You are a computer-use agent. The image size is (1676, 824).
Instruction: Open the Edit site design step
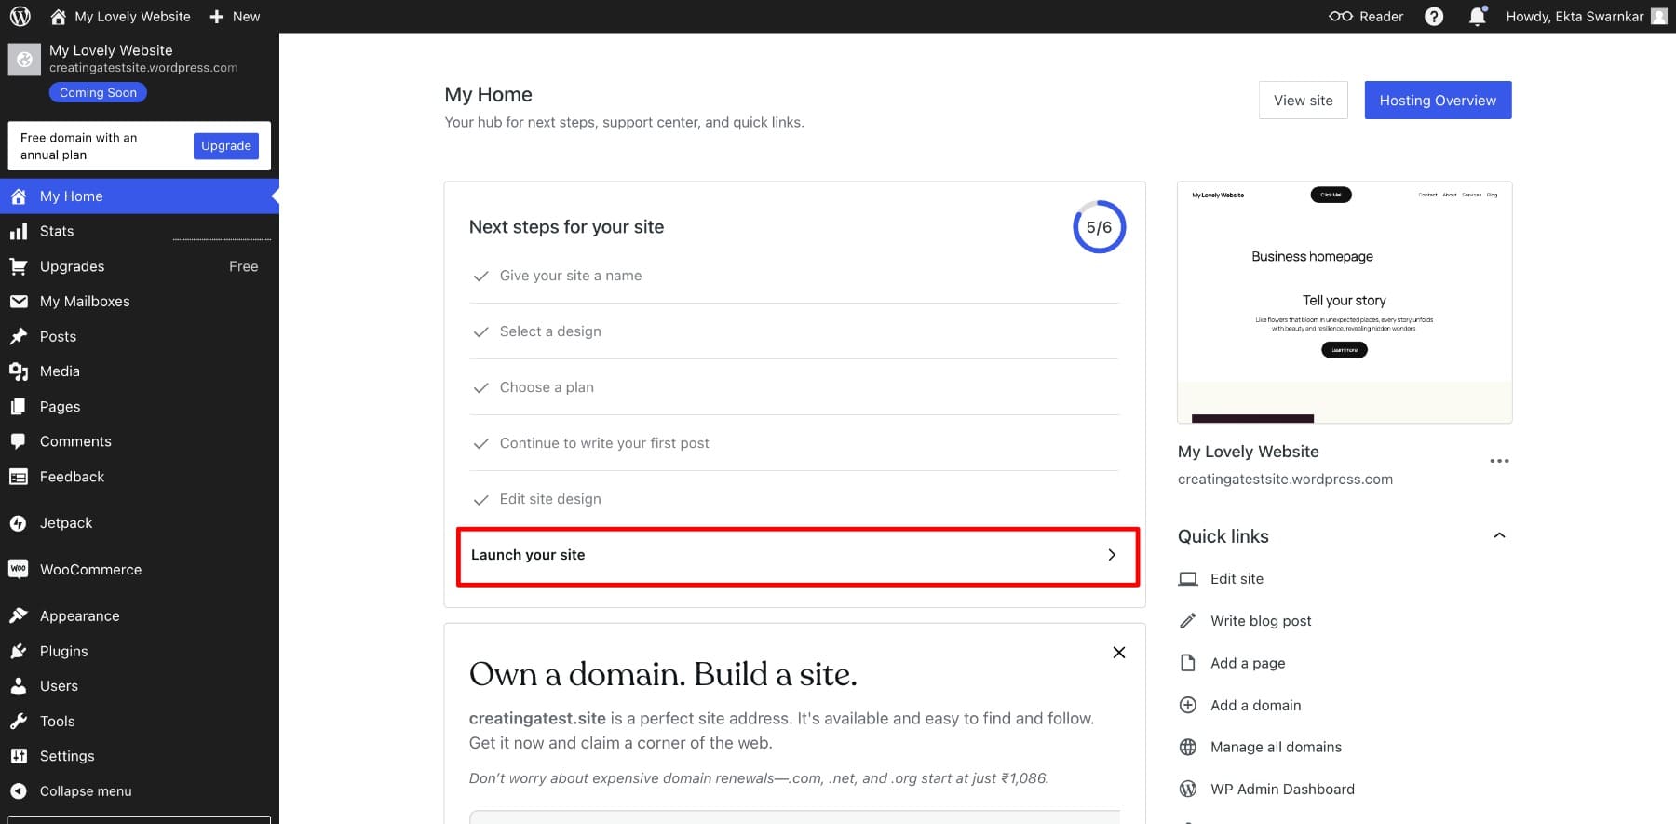(794, 499)
